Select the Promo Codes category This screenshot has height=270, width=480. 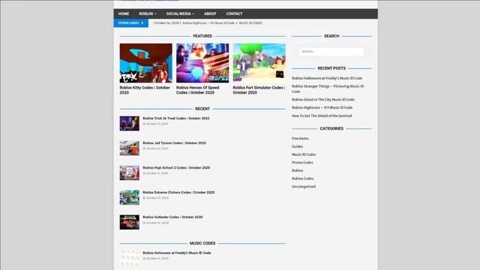pos(302,163)
